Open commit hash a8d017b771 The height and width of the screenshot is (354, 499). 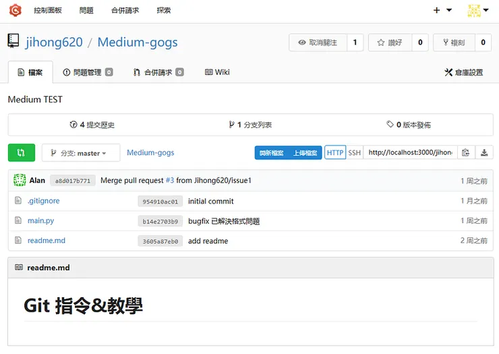point(73,181)
